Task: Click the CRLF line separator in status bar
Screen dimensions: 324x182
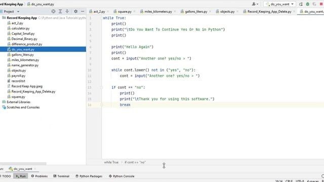Action: (289, 181)
